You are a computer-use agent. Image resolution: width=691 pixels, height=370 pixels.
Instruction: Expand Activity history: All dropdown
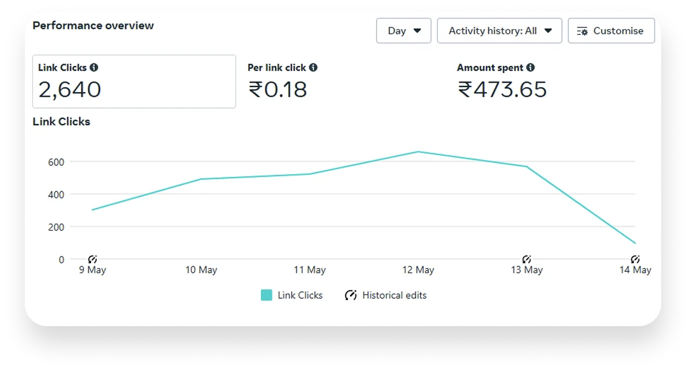pyautogui.click(x=499, y=31)
